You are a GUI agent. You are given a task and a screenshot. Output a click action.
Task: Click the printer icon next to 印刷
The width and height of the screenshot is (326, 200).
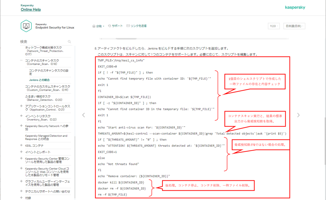pos(94,26)
